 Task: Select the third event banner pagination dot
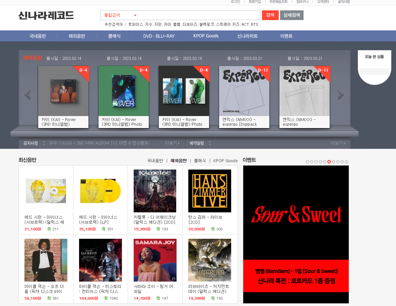[x=316, y=162]
